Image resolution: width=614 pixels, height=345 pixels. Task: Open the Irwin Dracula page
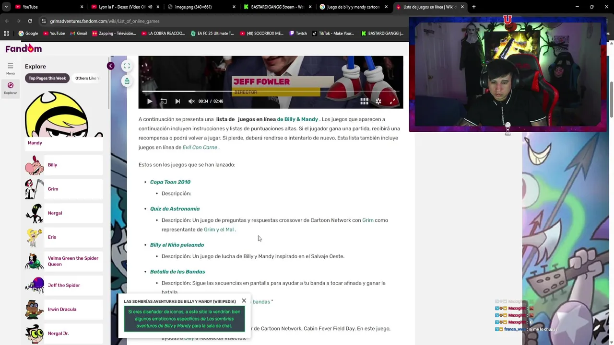64,309
